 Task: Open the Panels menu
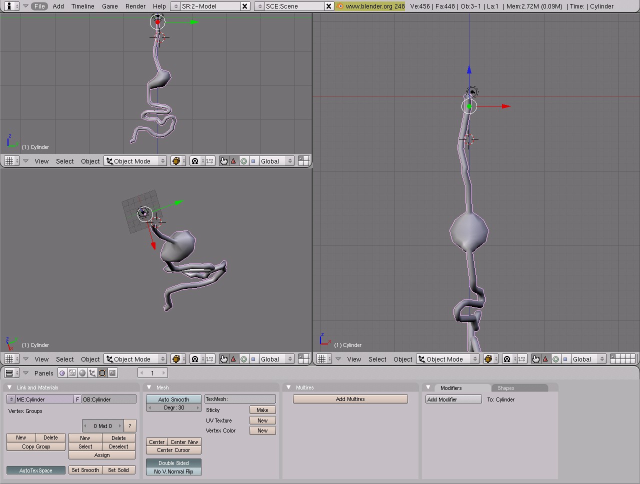pyautogui.click(x=44, y=373)
